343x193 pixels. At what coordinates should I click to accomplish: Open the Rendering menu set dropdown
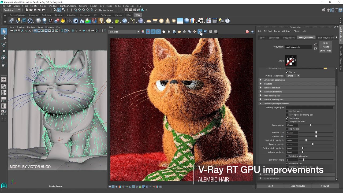pyautogui.click(x=12, y=10)
